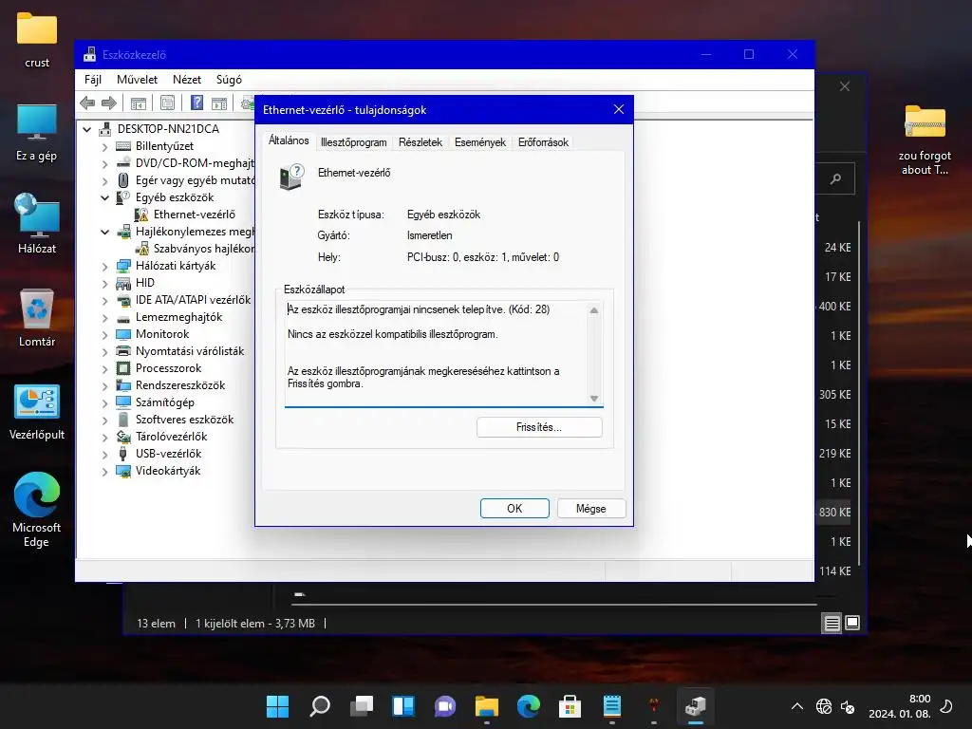Open Microsoft Store from the taskbar
Viewport: 972px width, 729px height.
(570, 706)
